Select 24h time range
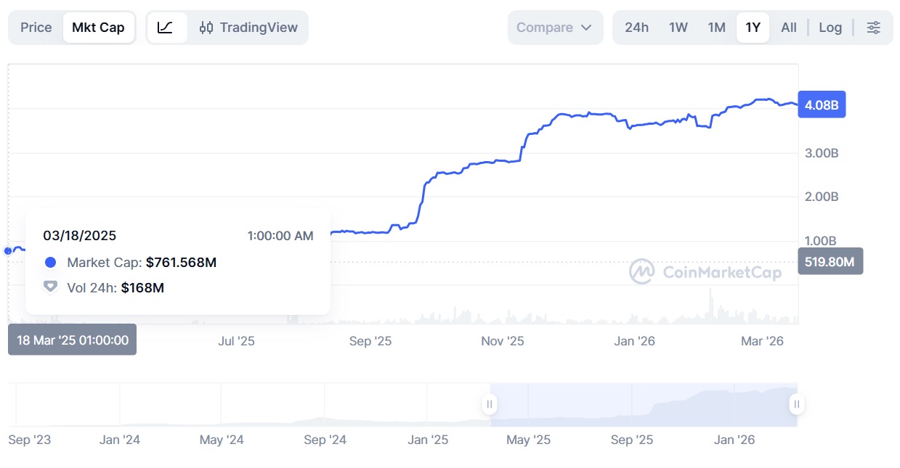 [636, 28]
